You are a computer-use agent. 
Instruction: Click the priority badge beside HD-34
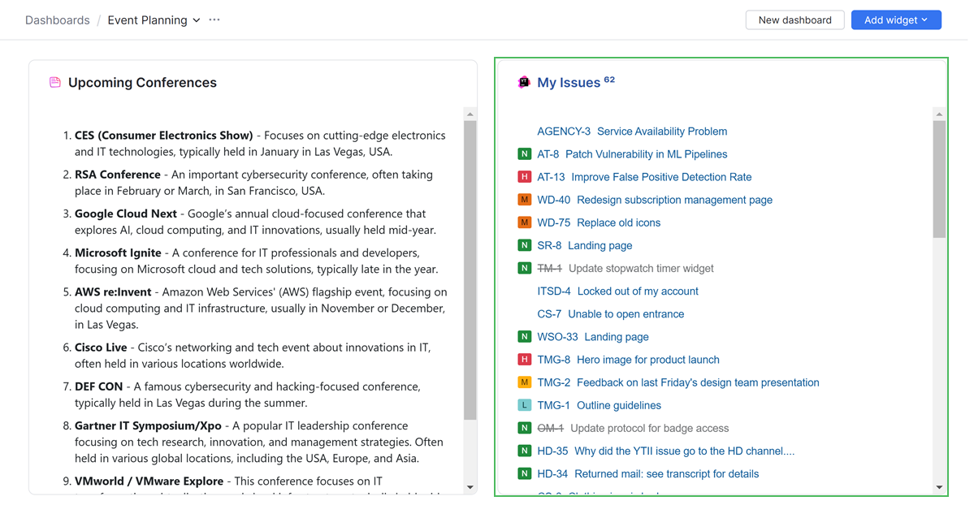(x=526, y=473)
